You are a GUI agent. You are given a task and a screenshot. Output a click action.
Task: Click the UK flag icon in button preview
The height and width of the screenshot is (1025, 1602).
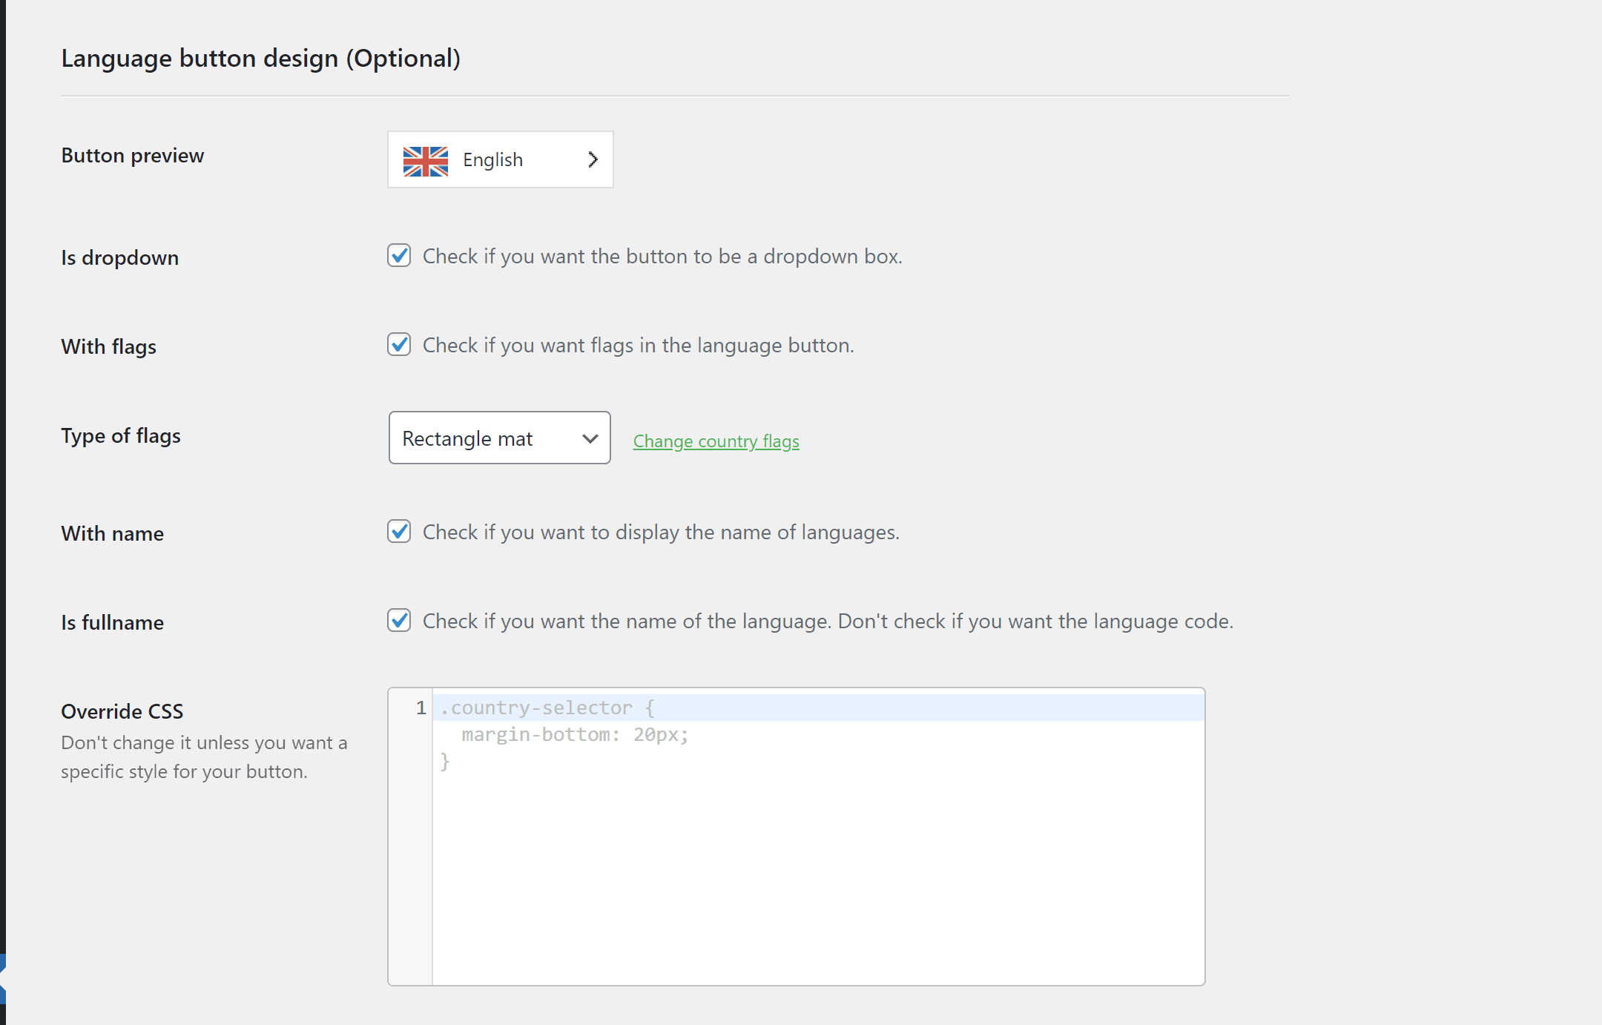tap(426, 159)
